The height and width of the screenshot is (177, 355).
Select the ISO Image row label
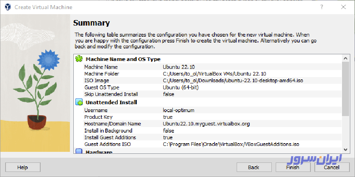pos(97,81)
